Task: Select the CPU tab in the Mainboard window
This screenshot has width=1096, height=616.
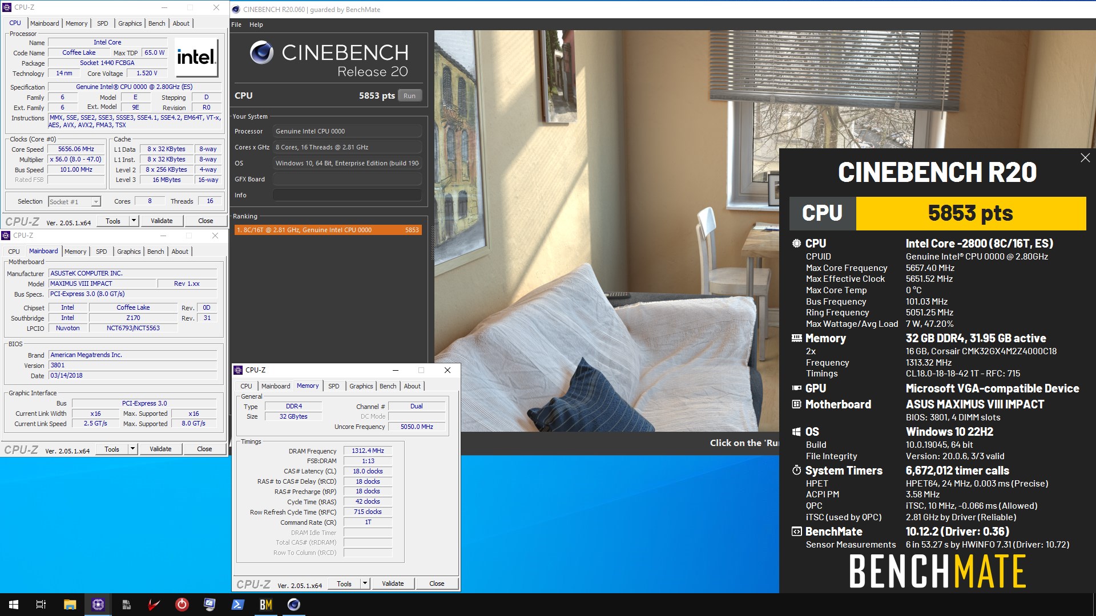Action: (x=14, y=252)
